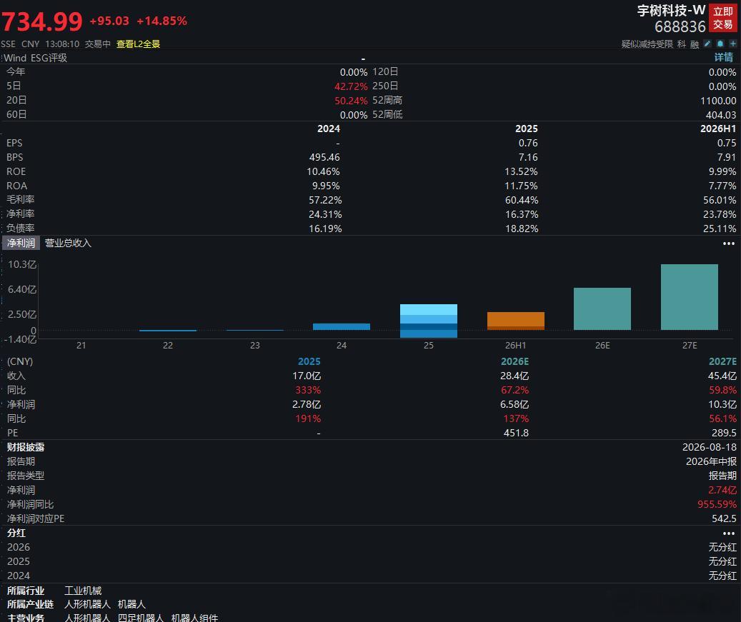Click the 融 margin trading tag
This screenshot has width=741, height=622.
pos(695,44)
